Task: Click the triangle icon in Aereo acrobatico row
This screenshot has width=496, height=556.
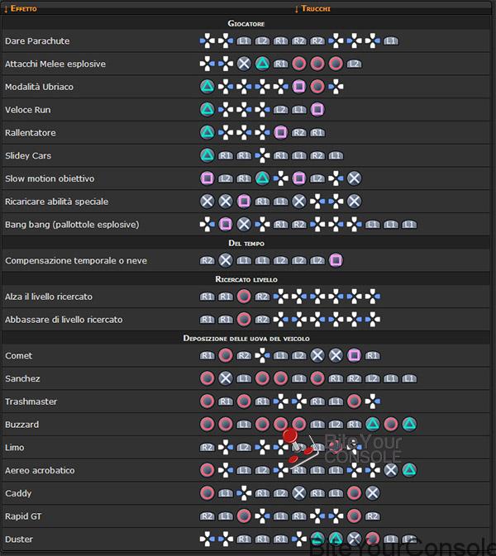Action: pos(409,470)
